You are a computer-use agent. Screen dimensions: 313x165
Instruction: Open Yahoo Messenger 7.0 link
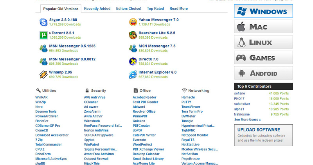tap(158, 20)
